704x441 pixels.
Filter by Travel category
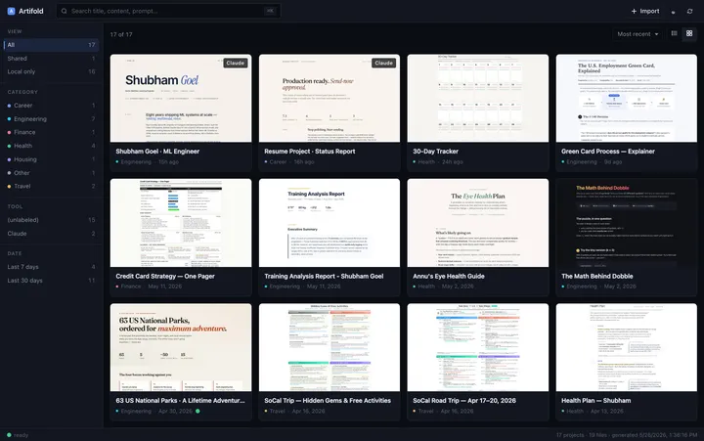(51, 186)
